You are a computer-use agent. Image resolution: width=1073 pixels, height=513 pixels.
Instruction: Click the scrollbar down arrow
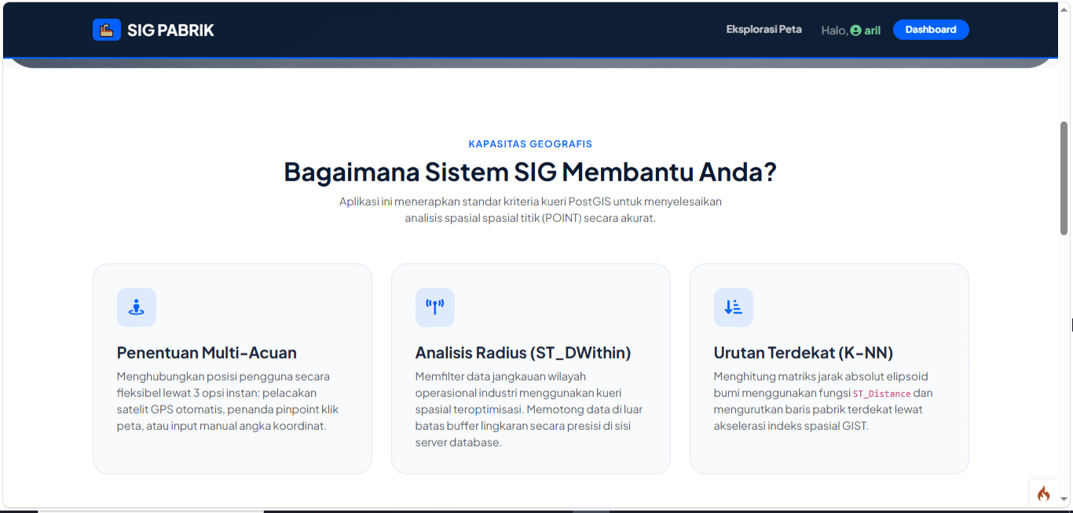point(1064,499)
